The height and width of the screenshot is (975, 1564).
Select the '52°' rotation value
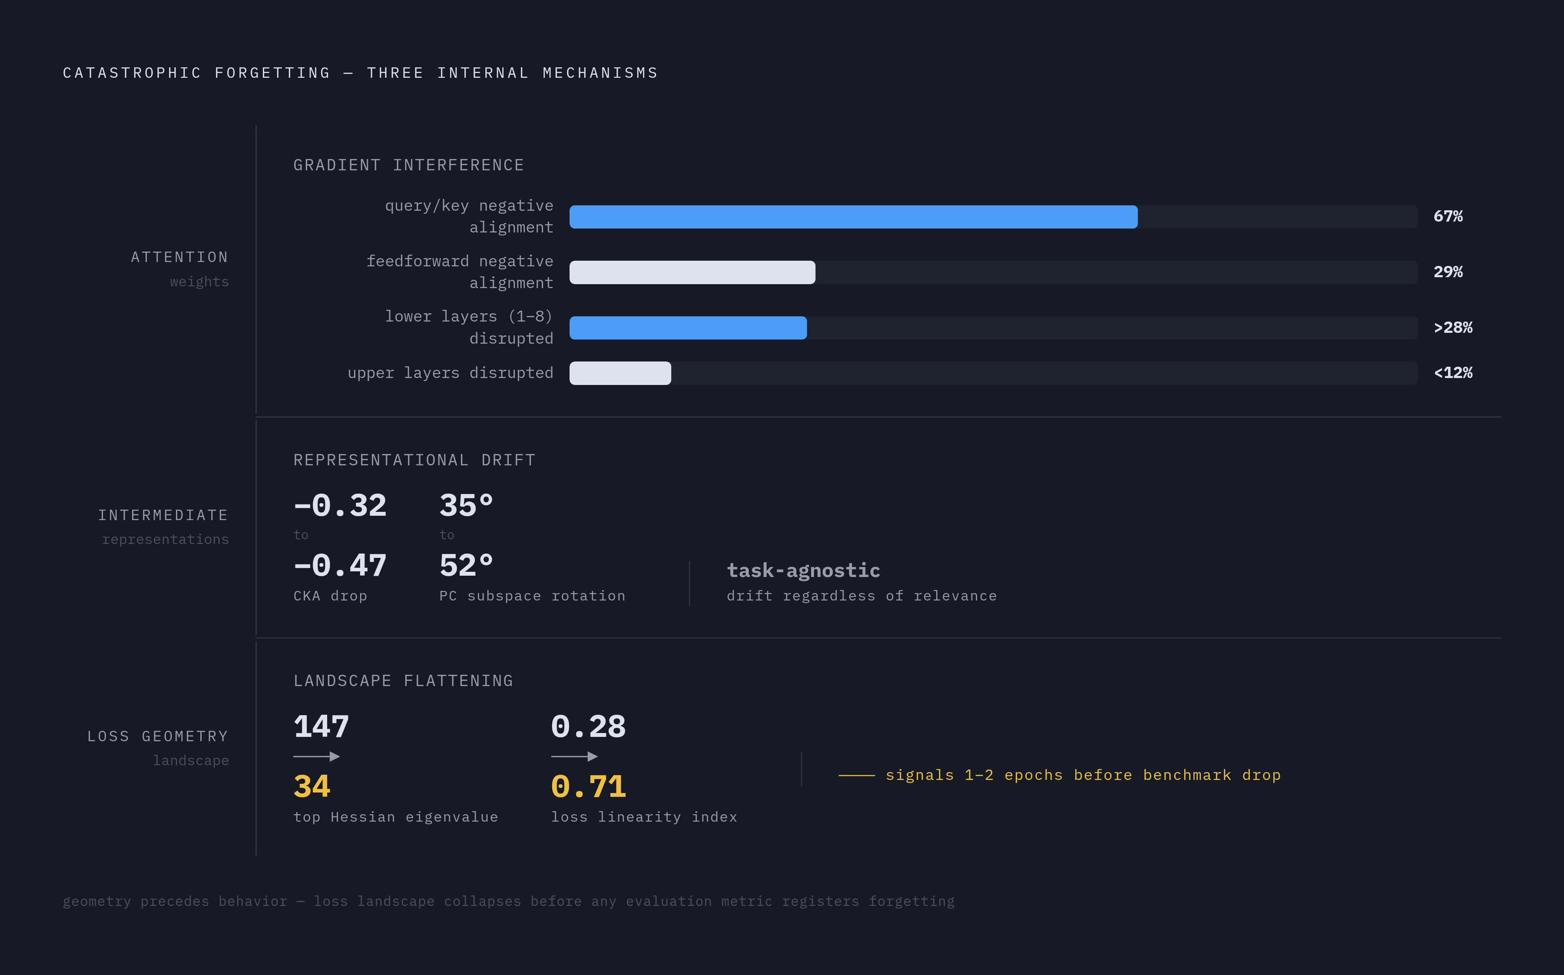coord(467,566)
